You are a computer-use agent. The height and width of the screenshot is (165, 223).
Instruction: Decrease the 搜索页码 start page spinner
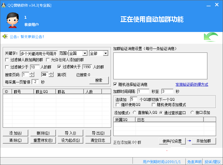32,76
